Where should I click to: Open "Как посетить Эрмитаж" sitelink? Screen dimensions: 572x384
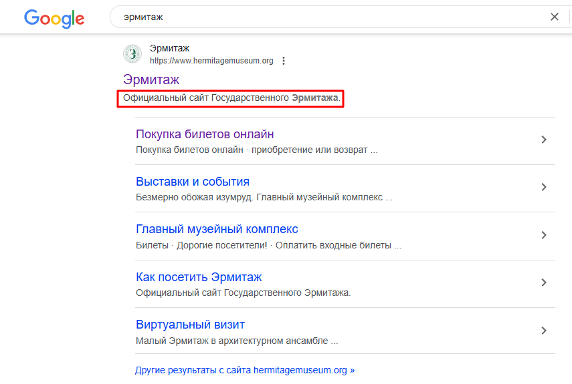[x=199, y=276]
